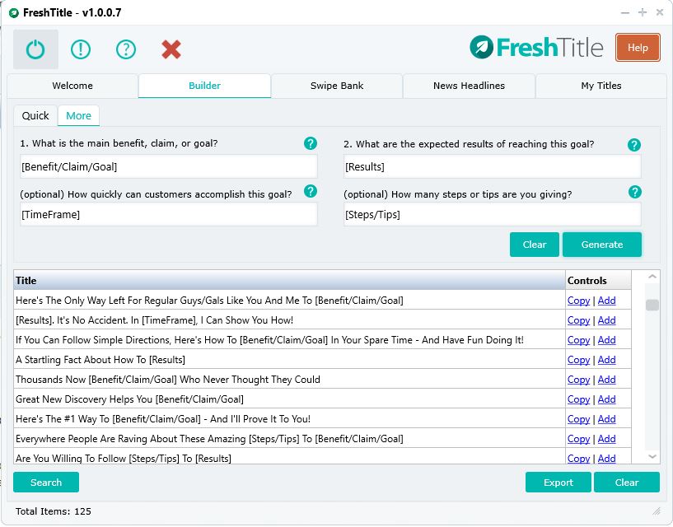Click the Export button

click(558, 483)
